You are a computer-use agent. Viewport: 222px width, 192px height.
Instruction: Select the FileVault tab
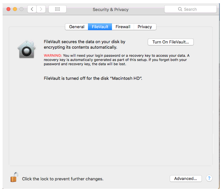click(100, 27)
